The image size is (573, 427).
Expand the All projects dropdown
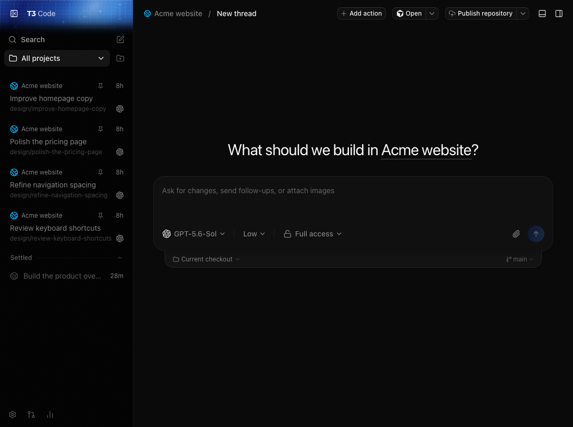(x=57, y=58)
